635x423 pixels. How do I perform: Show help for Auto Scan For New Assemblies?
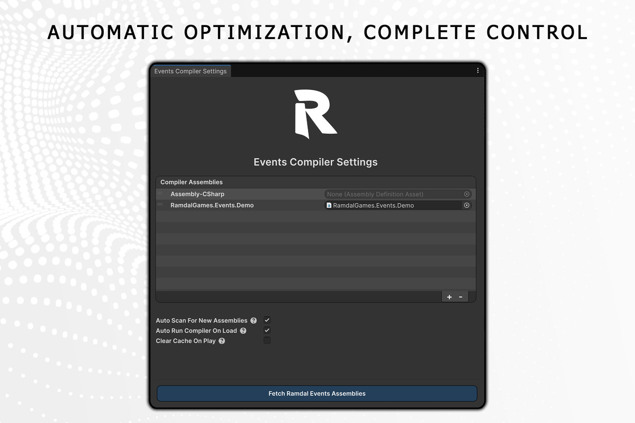coord(253,320)
